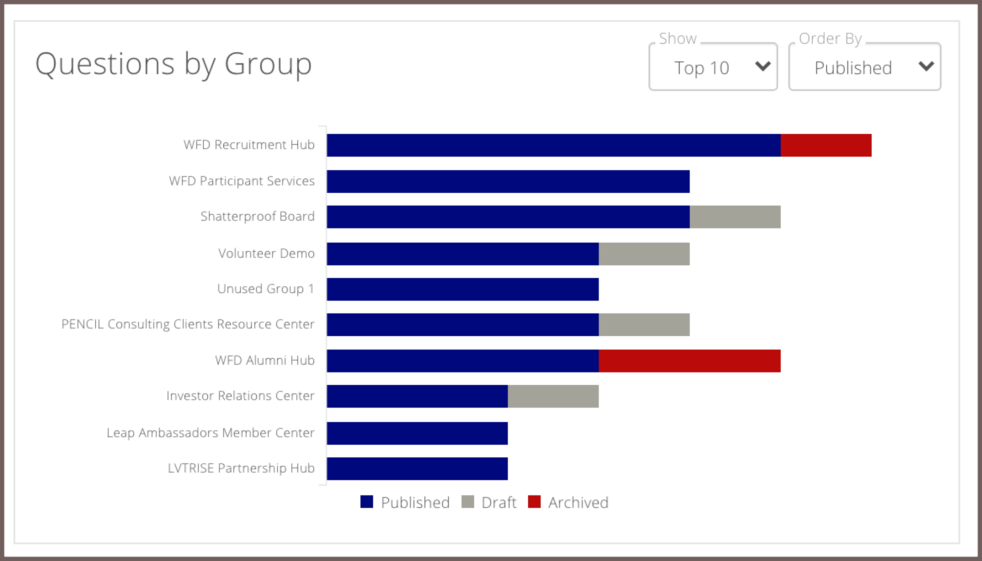Click WFD Recruitment Hub published blue bar
The image size is (982, 561).
(x=553, y=145)
